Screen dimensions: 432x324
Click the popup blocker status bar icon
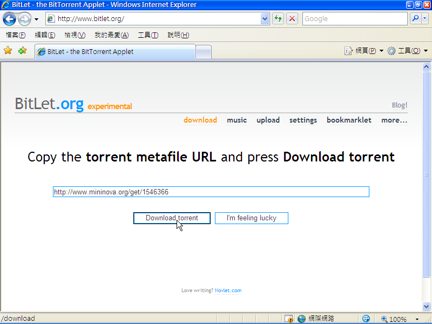coord(289,319)
